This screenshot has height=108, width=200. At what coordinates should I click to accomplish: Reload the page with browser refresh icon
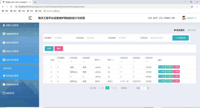[x=11, y=7]
